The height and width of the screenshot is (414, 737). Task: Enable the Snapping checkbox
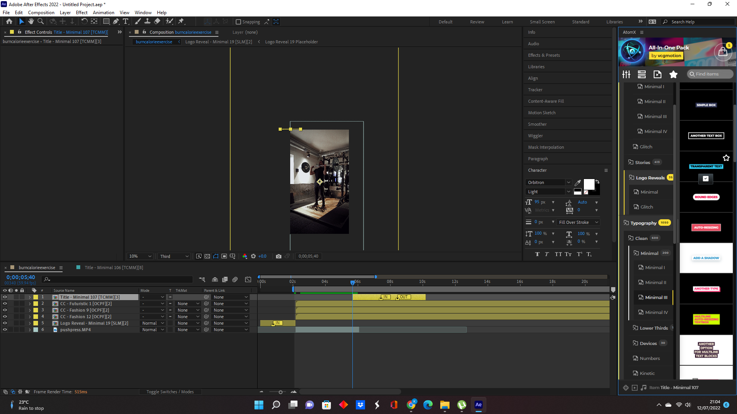pyautogui.click(x=238, y=21)
